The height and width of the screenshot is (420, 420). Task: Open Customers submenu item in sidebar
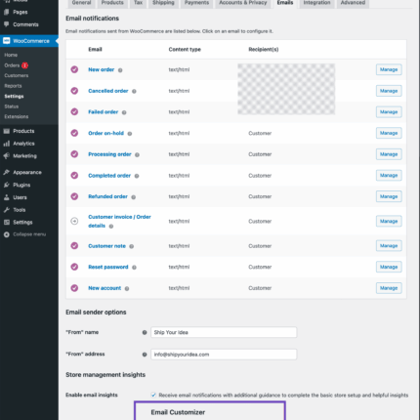click(x=17, y=75)
